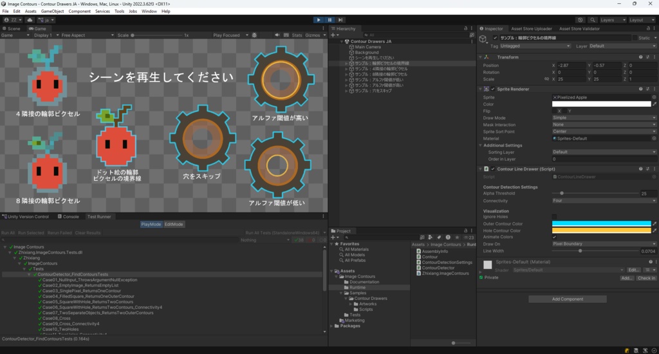This screenshot has height=354, width=659.
Task: Toggle the Game view shortcuts keyboard icon
Action: point(286,35)
